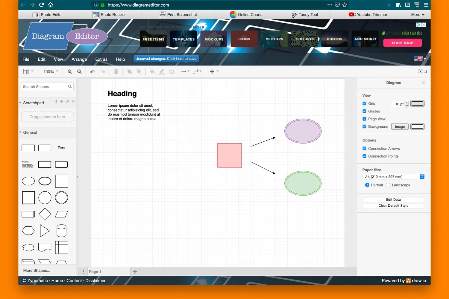Disable Connection Arrows option
Image resolution: width=449 pixels, height=299 pixels.
pos(364,148)
